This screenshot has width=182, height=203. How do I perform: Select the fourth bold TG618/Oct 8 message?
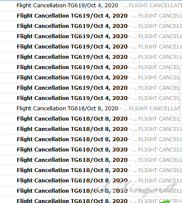pos(91,150)
